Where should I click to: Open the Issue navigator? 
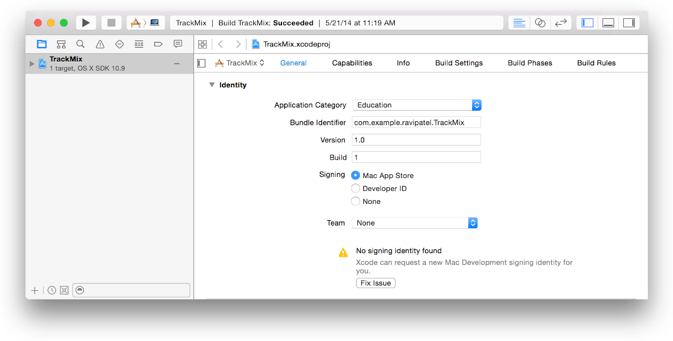[100, 44]
